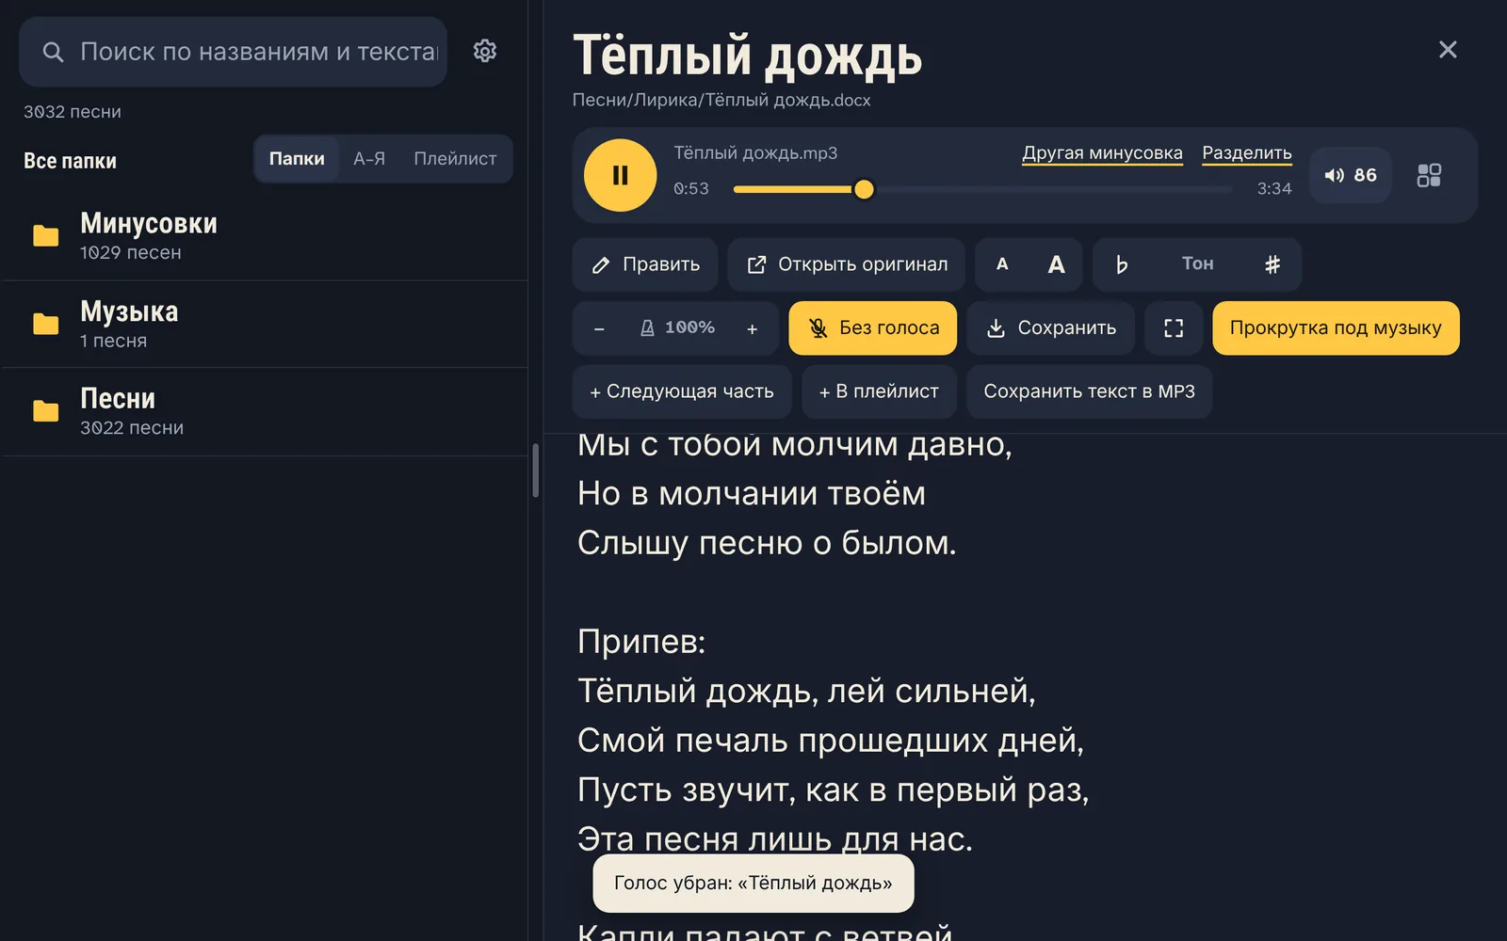Toggle fullscreen lyrics view
Image resolution: width=1507 pixels, height=941 pixels.
pos(1174,328)
